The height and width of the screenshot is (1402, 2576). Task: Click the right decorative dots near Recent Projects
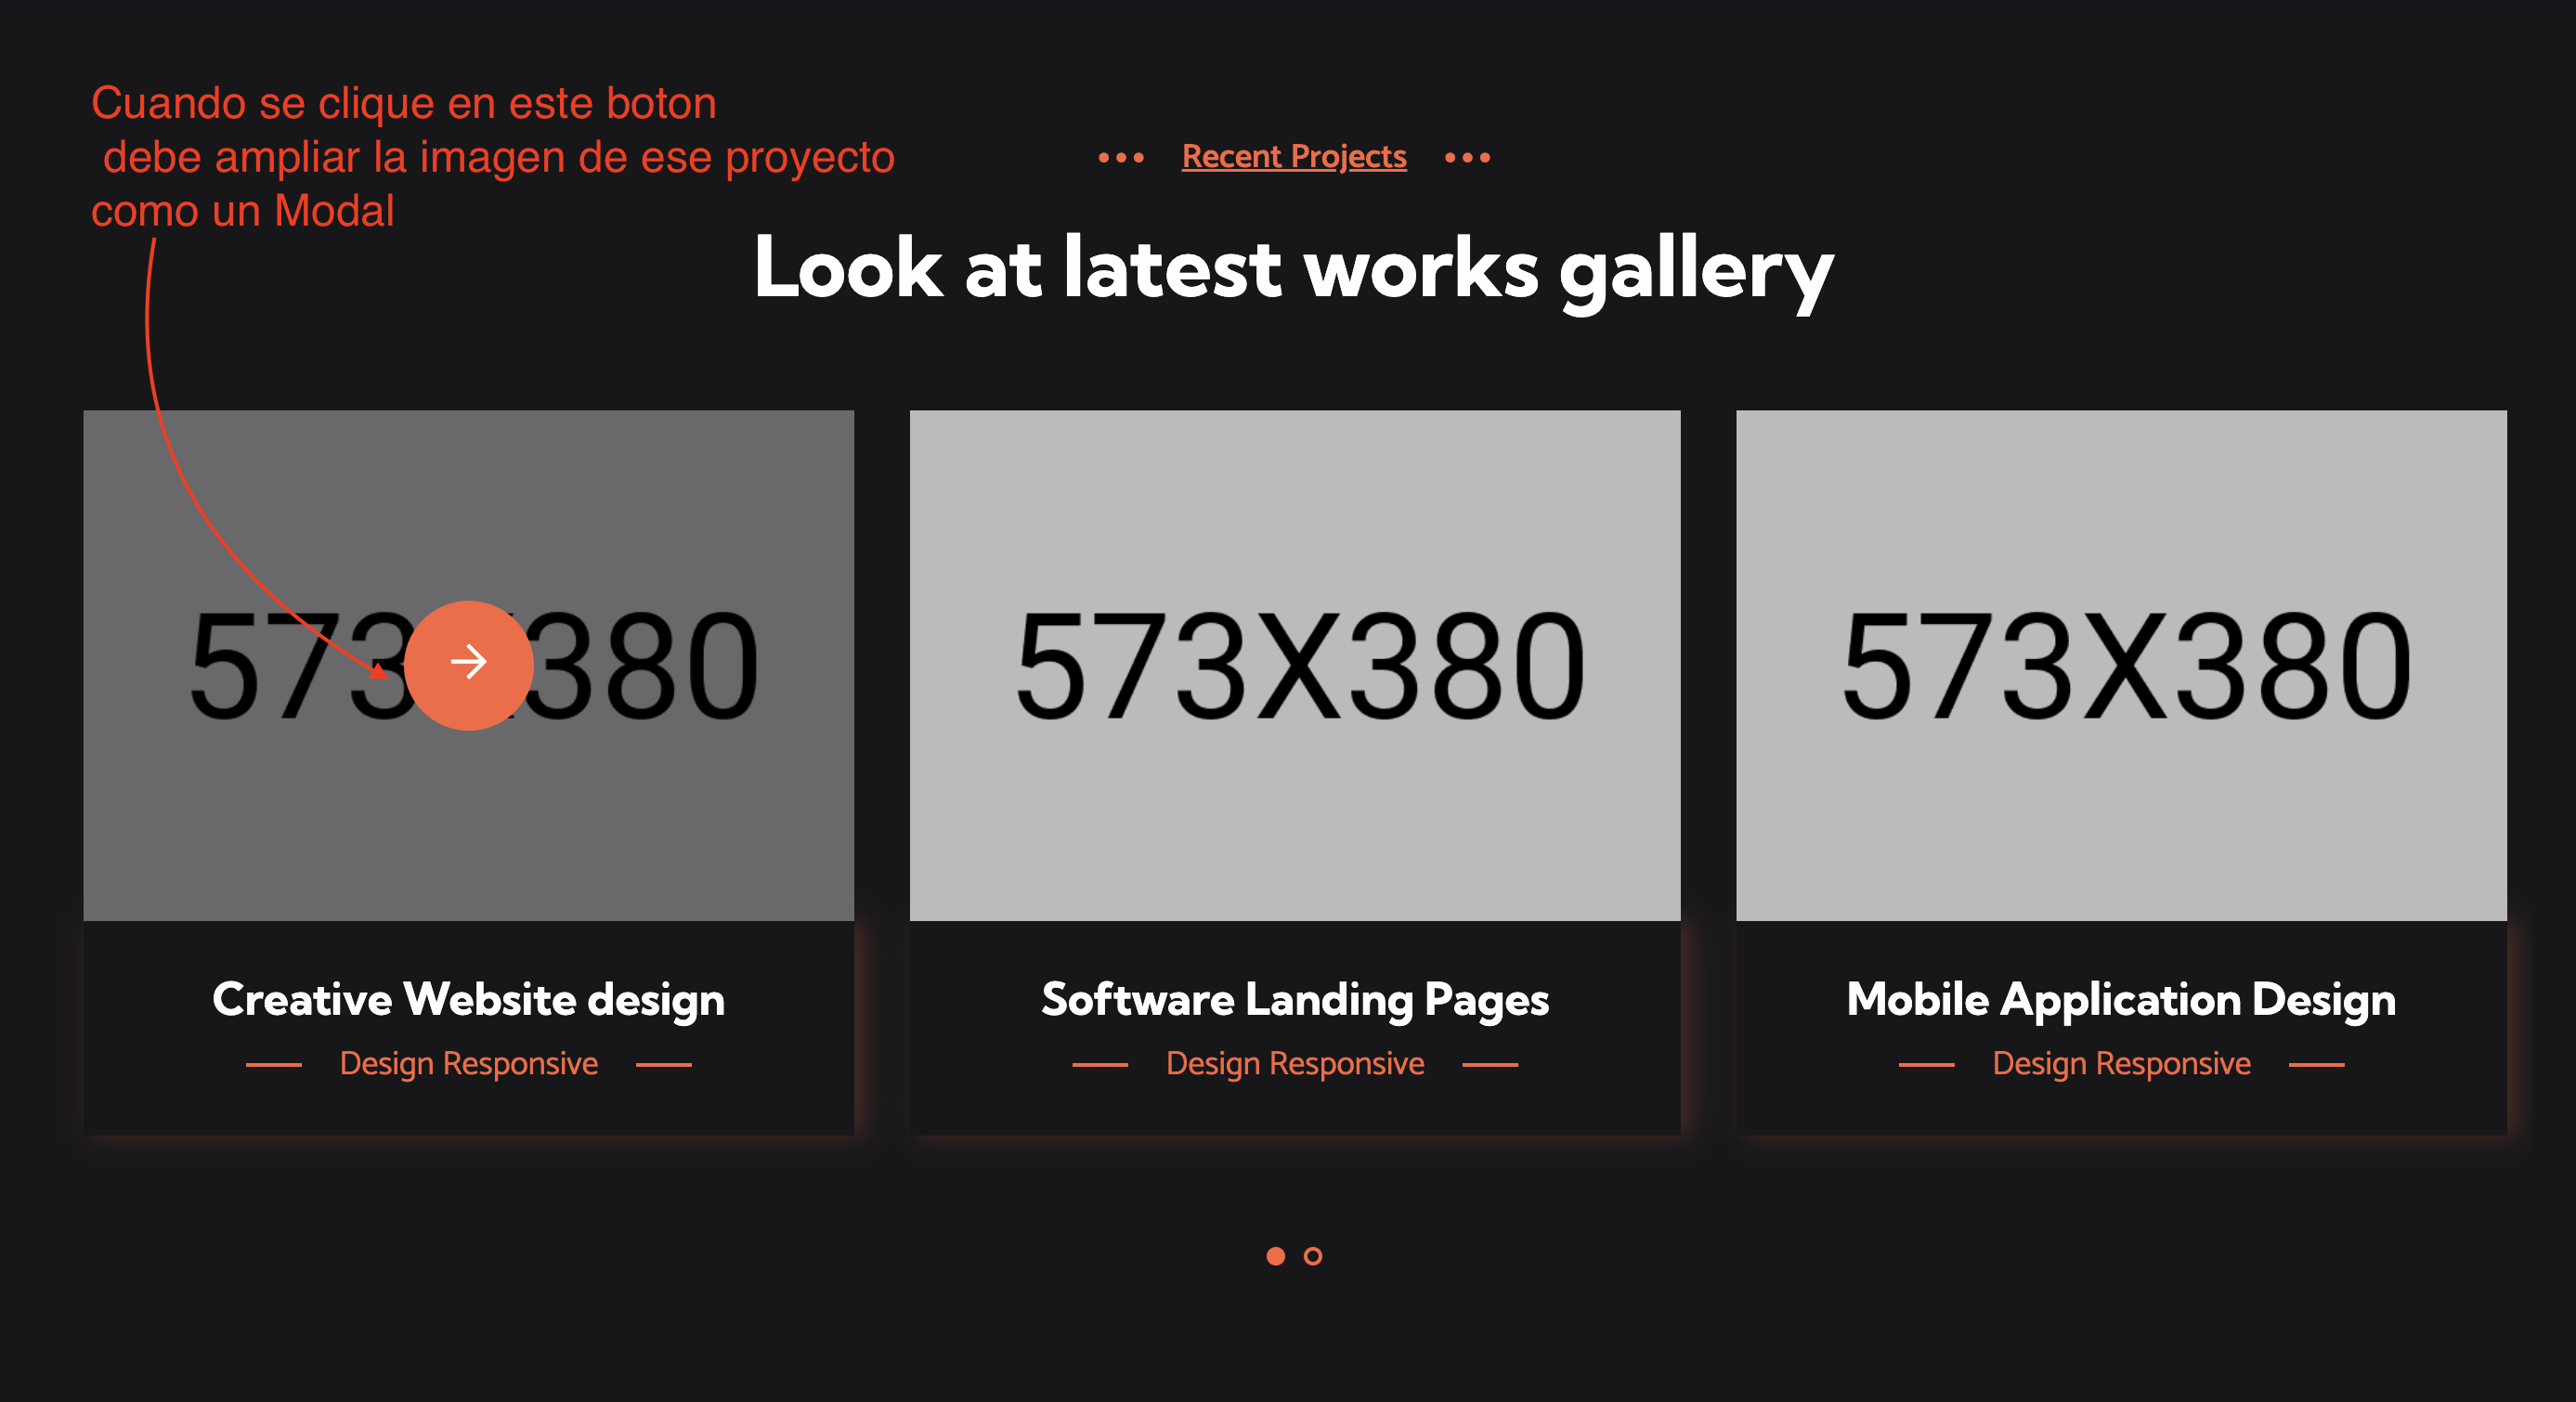pyautogui.click(x=1466, y=157)
